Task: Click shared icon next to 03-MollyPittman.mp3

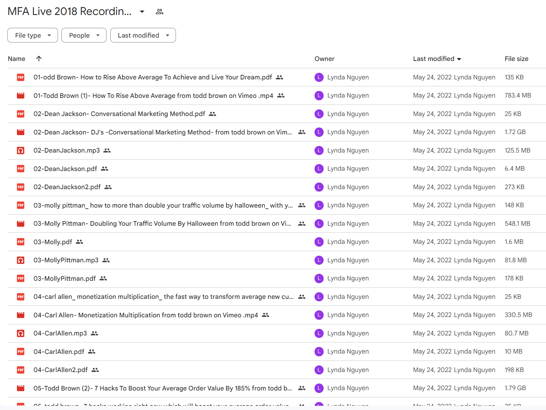Action: (x=106, y=260)
